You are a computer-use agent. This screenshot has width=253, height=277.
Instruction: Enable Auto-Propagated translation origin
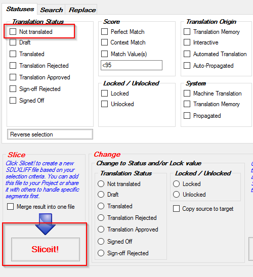pos(187,66)
